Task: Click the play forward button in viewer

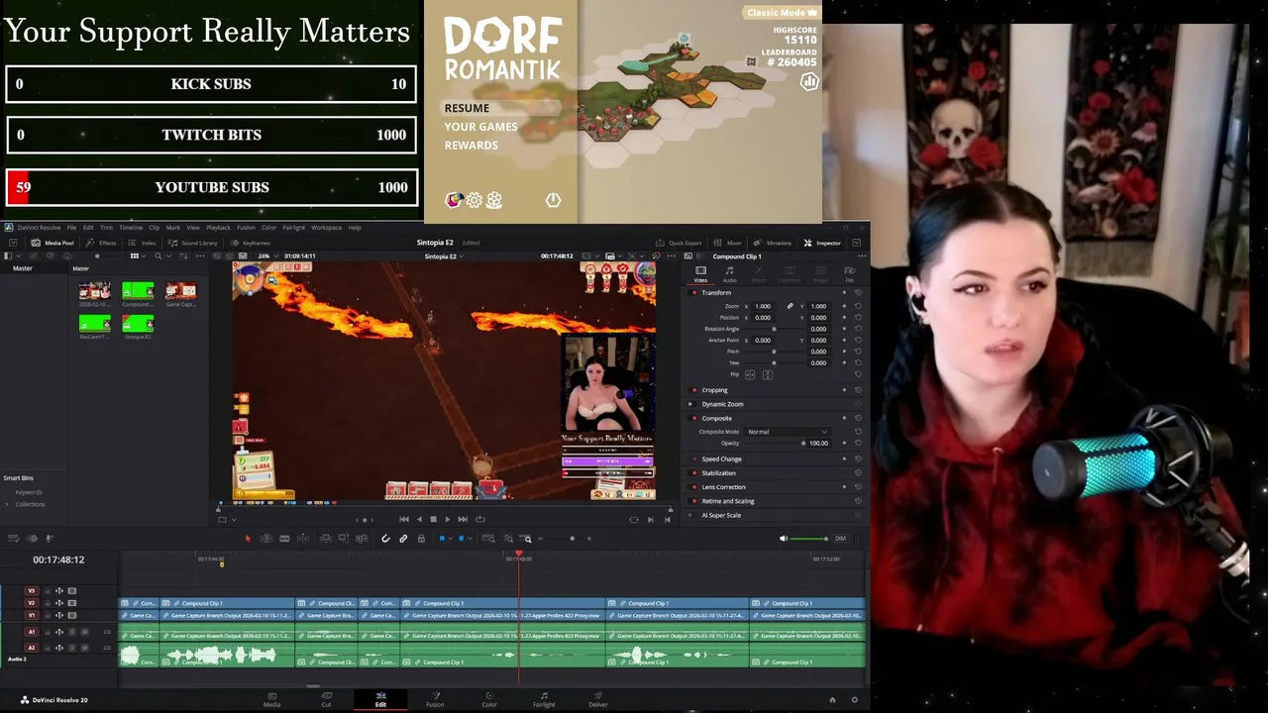Action: click(448, 519)
